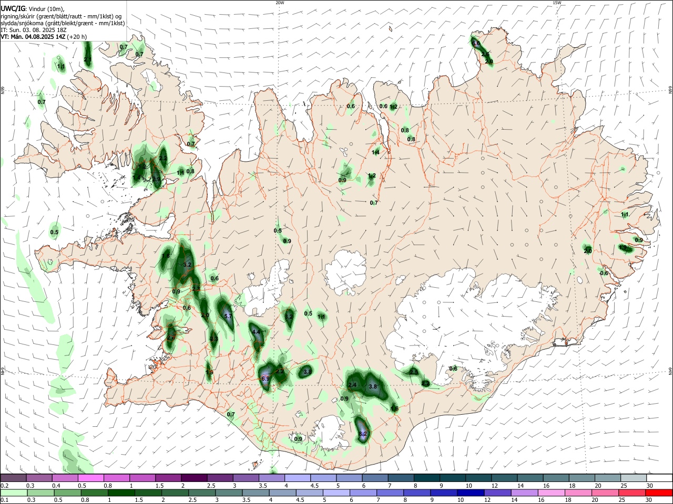
Task: Select the red lower swatch between 25 and 30
Action: tap(632, 493)
